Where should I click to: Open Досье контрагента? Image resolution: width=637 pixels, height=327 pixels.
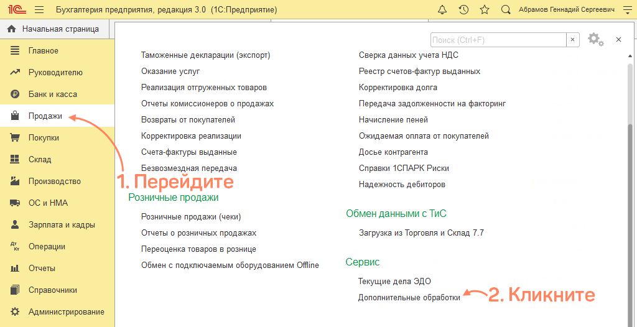(x=393, y=152)
